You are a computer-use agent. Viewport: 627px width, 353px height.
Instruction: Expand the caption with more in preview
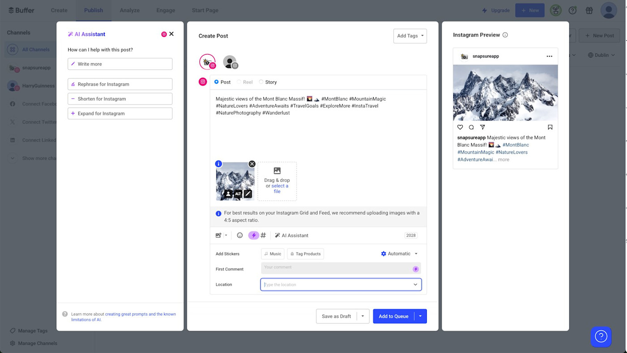point(503,160)
